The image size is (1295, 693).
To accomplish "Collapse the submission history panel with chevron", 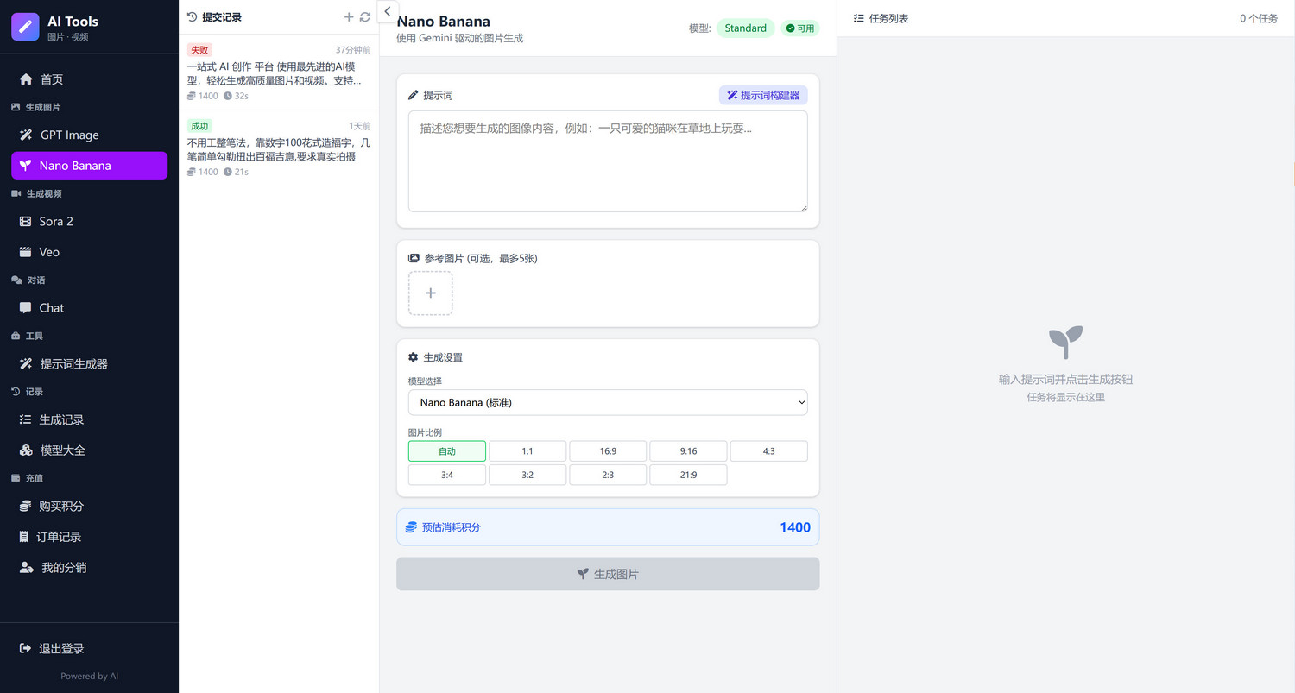I will [388, 11].
